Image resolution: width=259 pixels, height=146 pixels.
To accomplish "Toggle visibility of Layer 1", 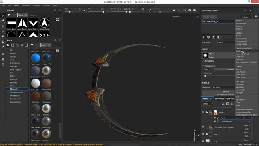I will tap(203, 142).
